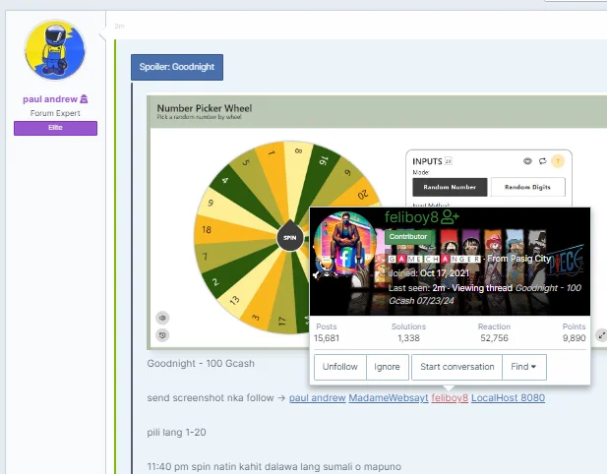
Task: Click the Reaction count 52,756
Action: (x=494, y=338)
